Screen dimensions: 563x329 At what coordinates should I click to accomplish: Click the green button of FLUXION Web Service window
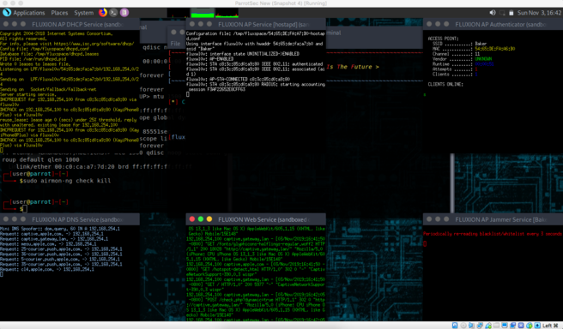(201, 219)
